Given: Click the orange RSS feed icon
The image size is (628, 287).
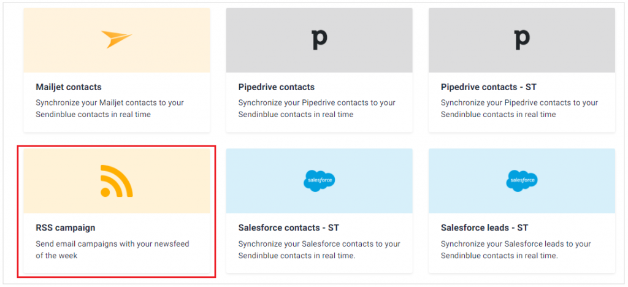Looking at the screenshot, I should pyautogui.click(x=117, y=181).
